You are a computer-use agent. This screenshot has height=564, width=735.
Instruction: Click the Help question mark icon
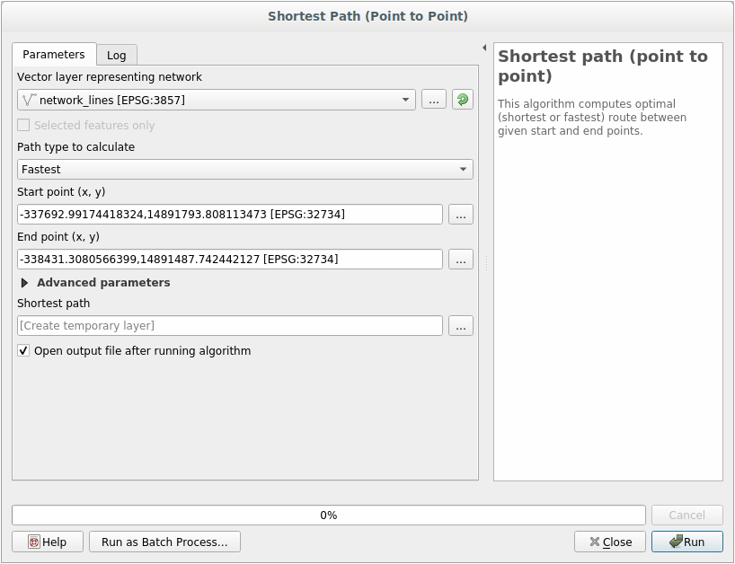click(x=32, y=542)
